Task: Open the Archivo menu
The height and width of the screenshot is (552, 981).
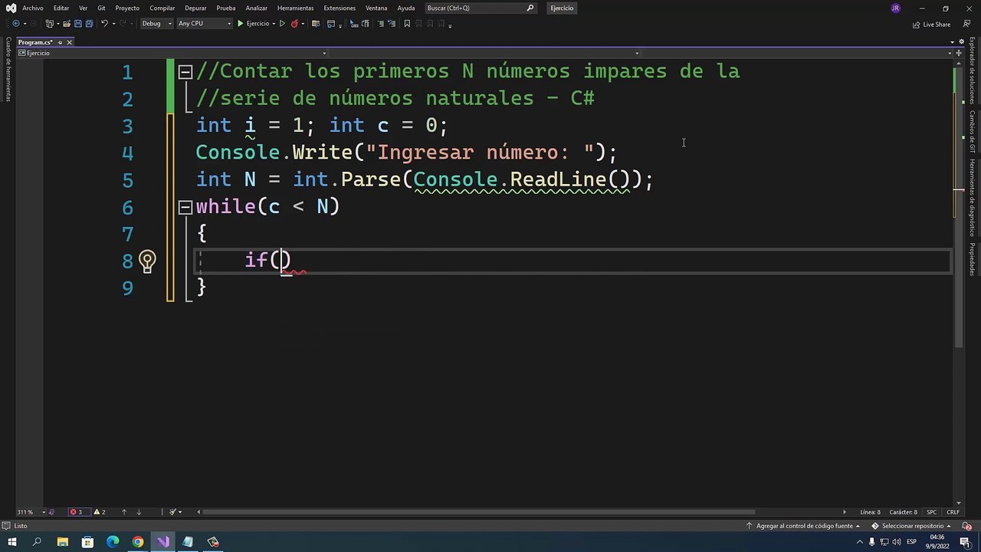Action: tap(33, 8)
